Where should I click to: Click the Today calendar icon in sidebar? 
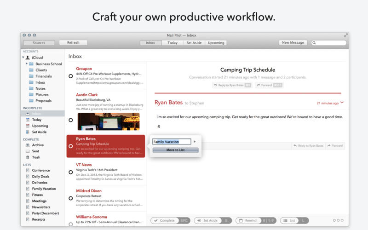pos(28,120)
